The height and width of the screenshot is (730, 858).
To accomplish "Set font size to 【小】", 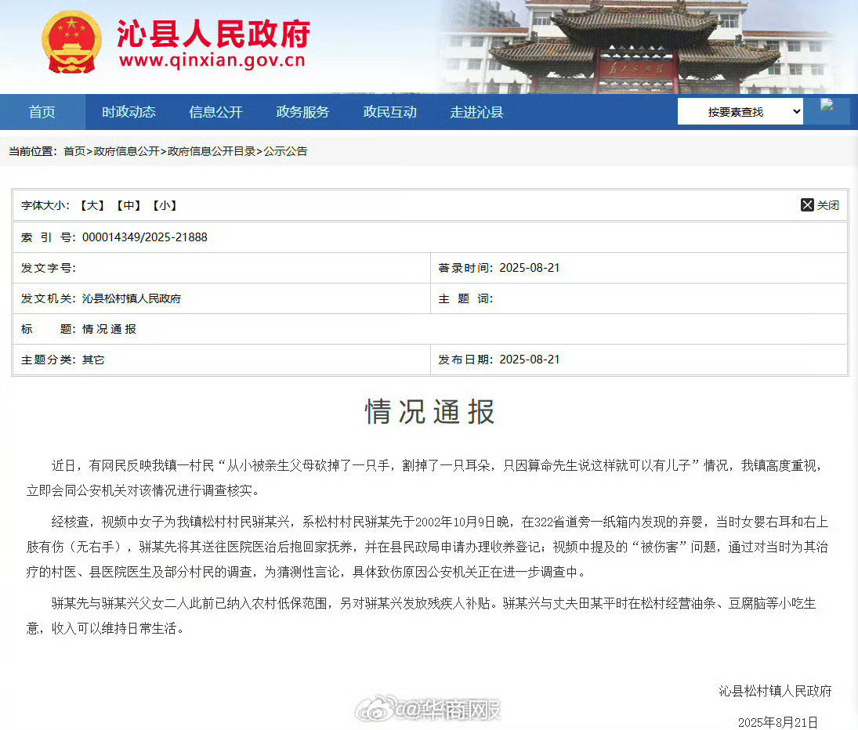I will coord(165,205).
